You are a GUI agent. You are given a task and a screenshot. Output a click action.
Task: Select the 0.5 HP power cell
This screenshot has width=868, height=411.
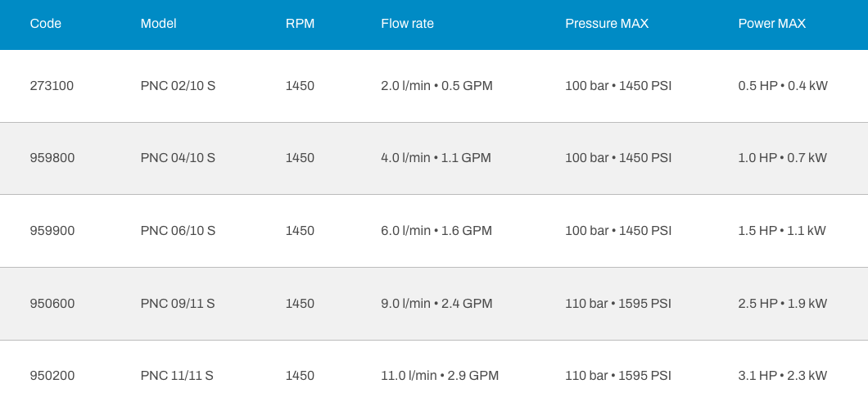pyautogui.click(x=782, y=86)
